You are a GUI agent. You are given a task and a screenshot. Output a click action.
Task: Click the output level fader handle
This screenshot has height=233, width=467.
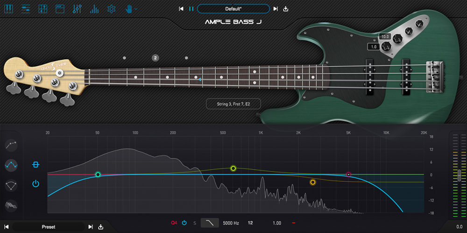(459, 176)
